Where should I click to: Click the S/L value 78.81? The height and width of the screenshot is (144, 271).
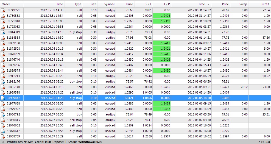pyautogui.click(x=148, y=10)
